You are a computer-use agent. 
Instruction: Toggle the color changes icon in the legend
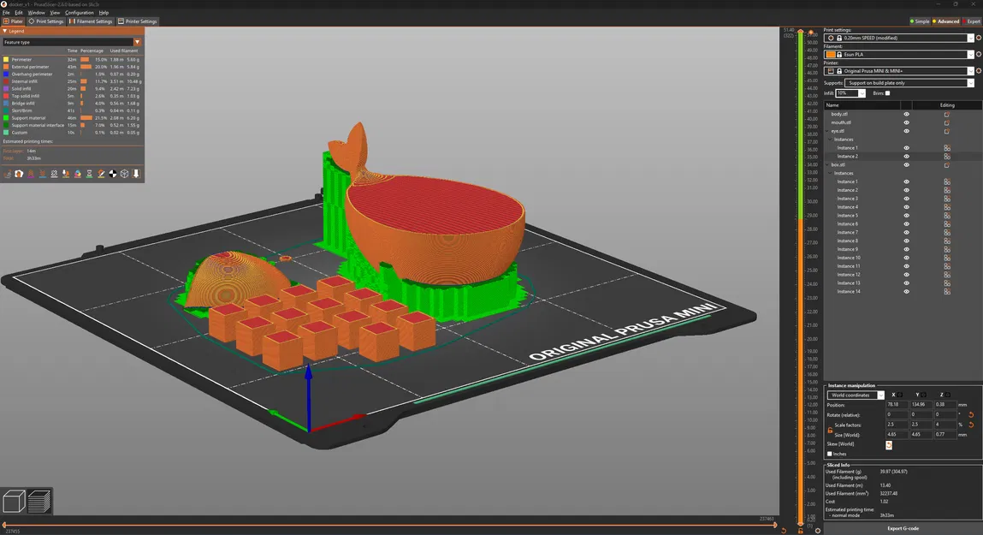[78, 174]
